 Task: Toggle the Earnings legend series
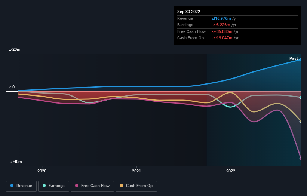pos(53,186)
